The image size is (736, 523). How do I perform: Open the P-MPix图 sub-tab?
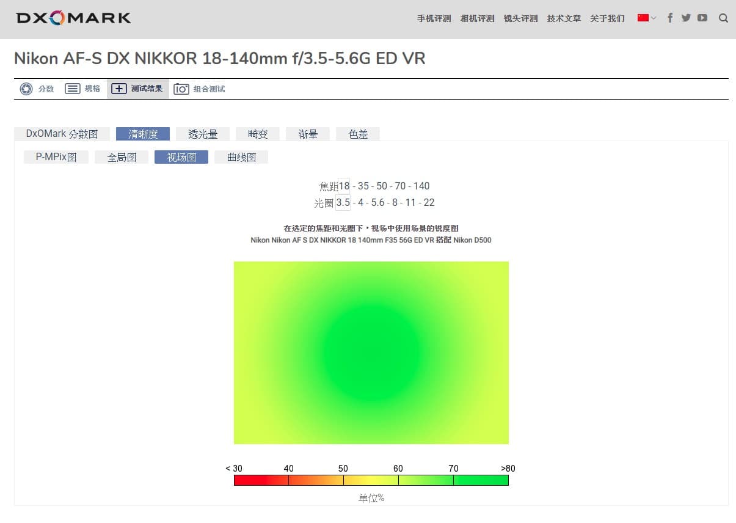coord(56,157)
